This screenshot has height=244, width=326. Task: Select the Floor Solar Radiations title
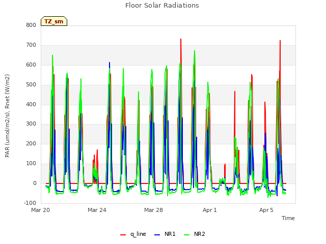point(162,6)
